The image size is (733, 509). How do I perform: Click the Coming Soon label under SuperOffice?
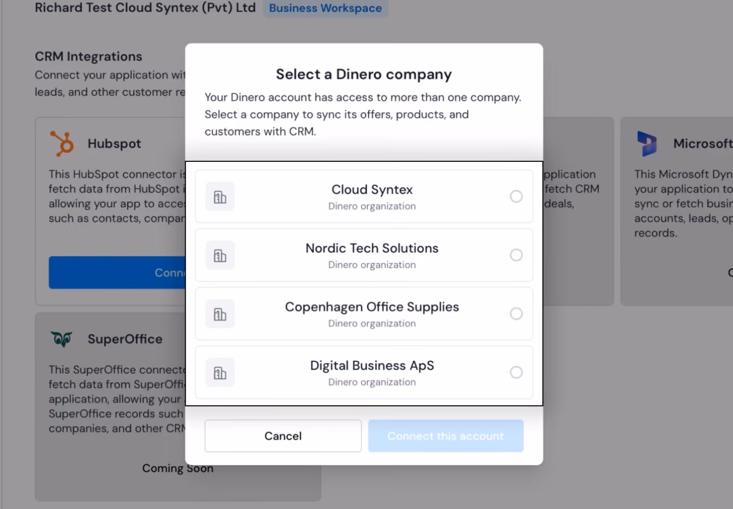coord(178,468)
